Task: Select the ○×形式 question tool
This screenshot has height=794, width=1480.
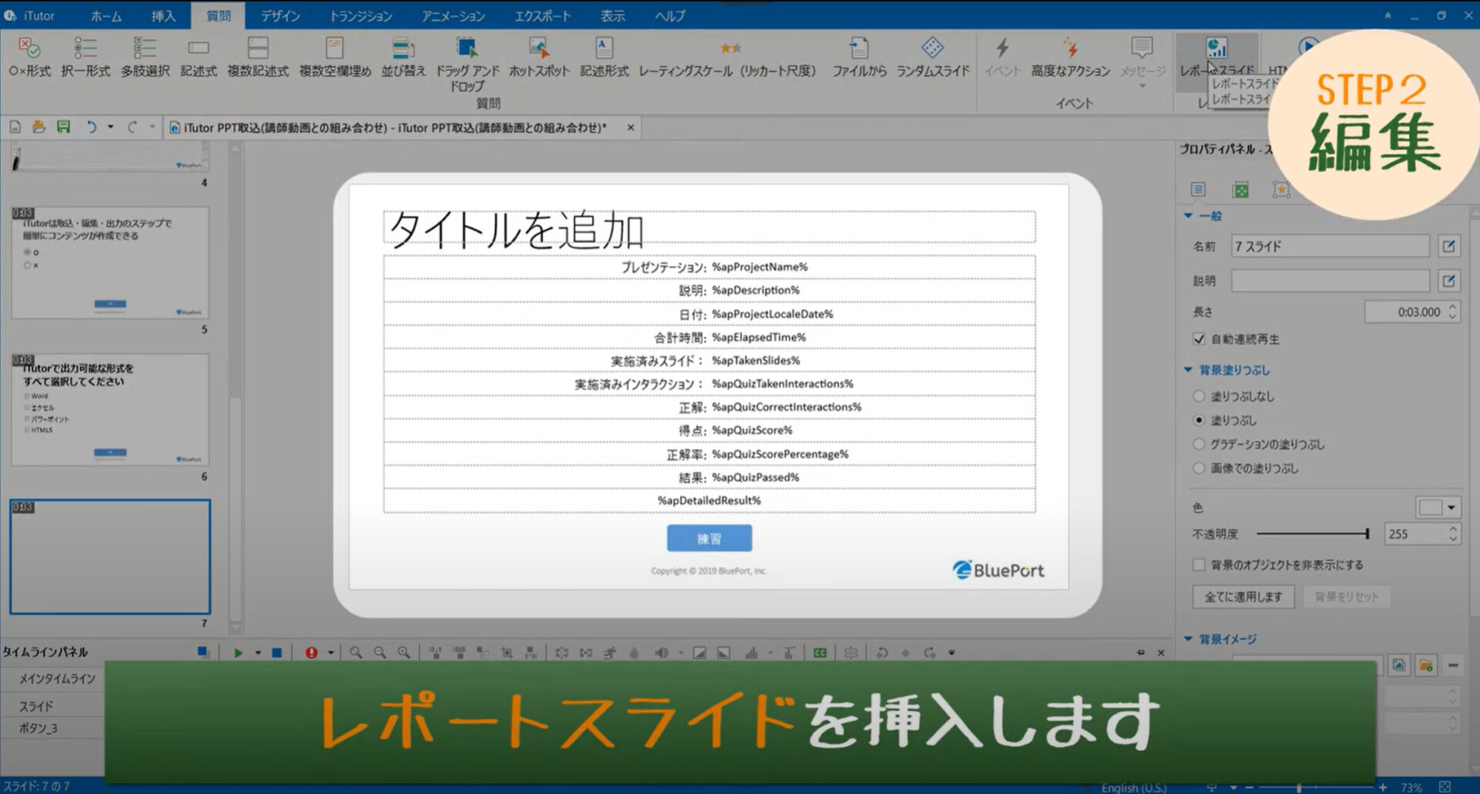Action: point(29,56)
